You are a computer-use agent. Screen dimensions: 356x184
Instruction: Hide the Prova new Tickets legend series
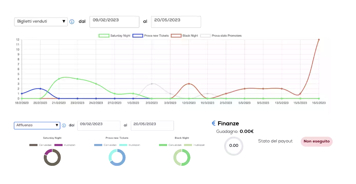coord(151,36)
